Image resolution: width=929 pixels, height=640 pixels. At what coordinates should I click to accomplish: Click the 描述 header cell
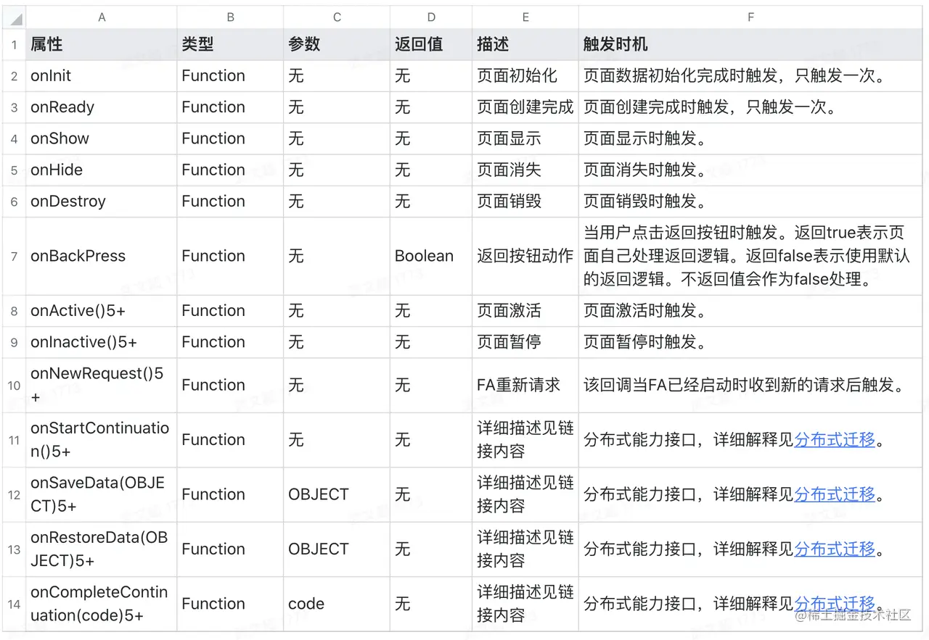coord(525,44)
